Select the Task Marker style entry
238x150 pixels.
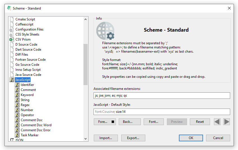30,135
